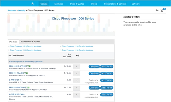This screenshot has height=102, width=171.
Task: Go to the Home icon in navigation
Action: (32, 4)
